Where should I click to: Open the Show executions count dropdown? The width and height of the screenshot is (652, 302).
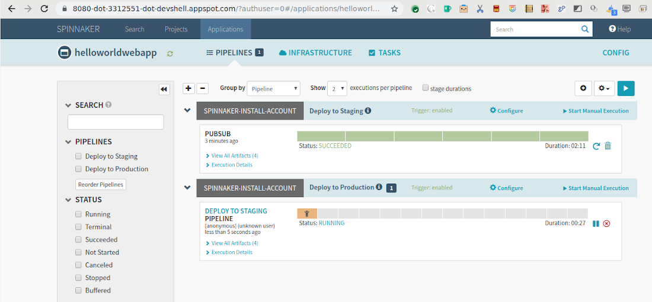pyautogui.click(x=337, y=88)
